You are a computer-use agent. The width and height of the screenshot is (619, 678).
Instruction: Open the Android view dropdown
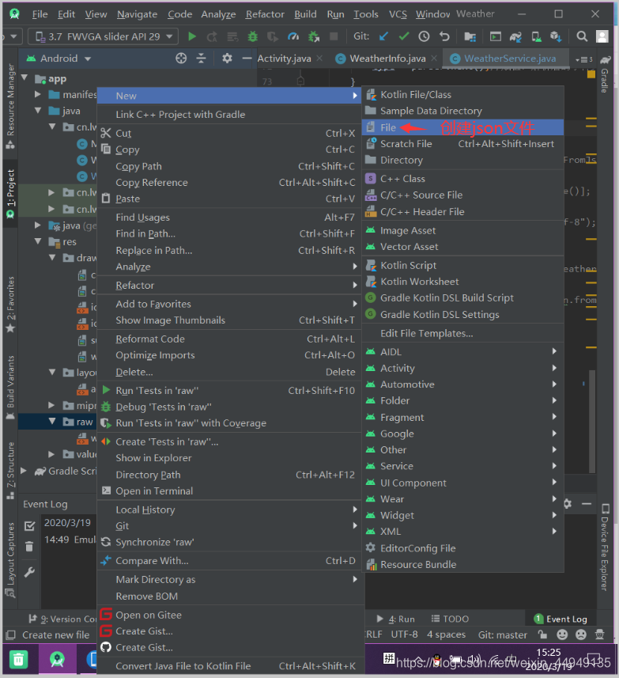(x=59, y=59)
